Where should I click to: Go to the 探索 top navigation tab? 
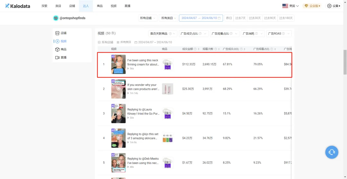pyautogui.click(x=45, y=6)
